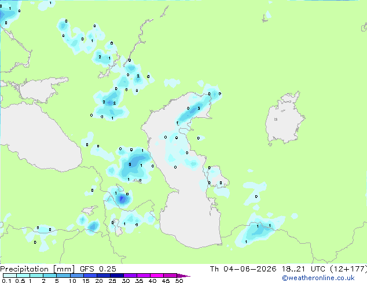Click the medium blue 10–15 mm swatch
The image size is (367, 283).
[x=77, y=275]
